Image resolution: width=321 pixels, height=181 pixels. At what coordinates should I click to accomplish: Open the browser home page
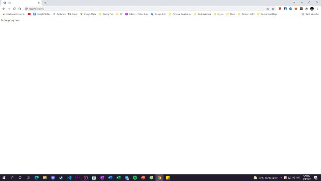coord(20,8)
